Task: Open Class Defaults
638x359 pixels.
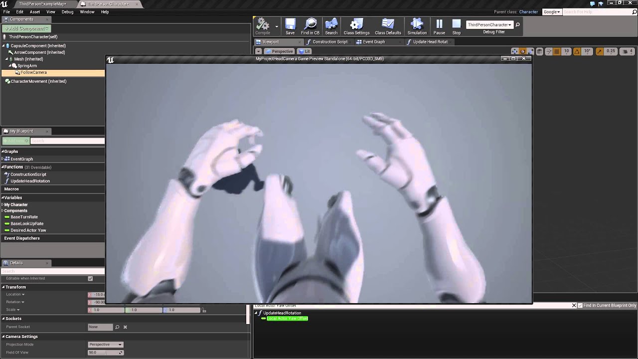Action: pos(388,27)
